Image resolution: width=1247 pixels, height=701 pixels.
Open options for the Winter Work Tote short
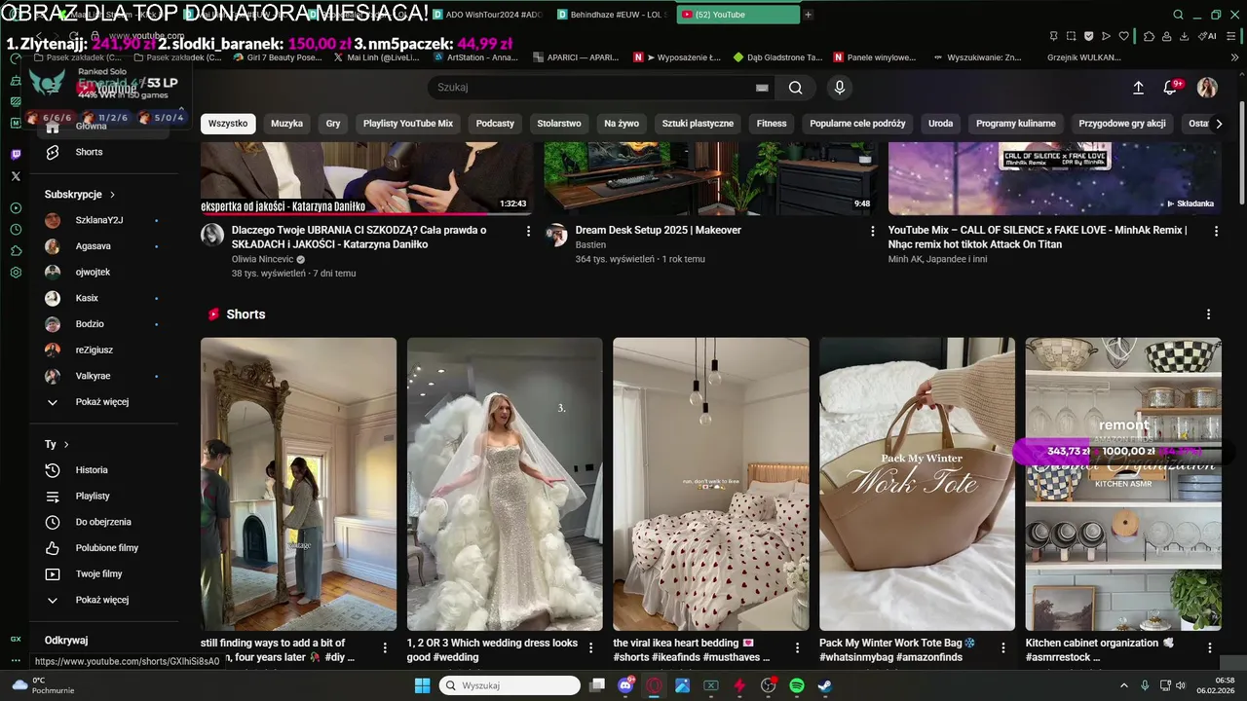click(x=1003, y=647)
